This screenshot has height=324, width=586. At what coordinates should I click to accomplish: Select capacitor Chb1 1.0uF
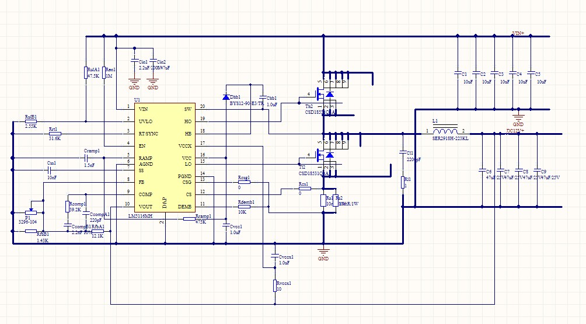click(262, 98)
